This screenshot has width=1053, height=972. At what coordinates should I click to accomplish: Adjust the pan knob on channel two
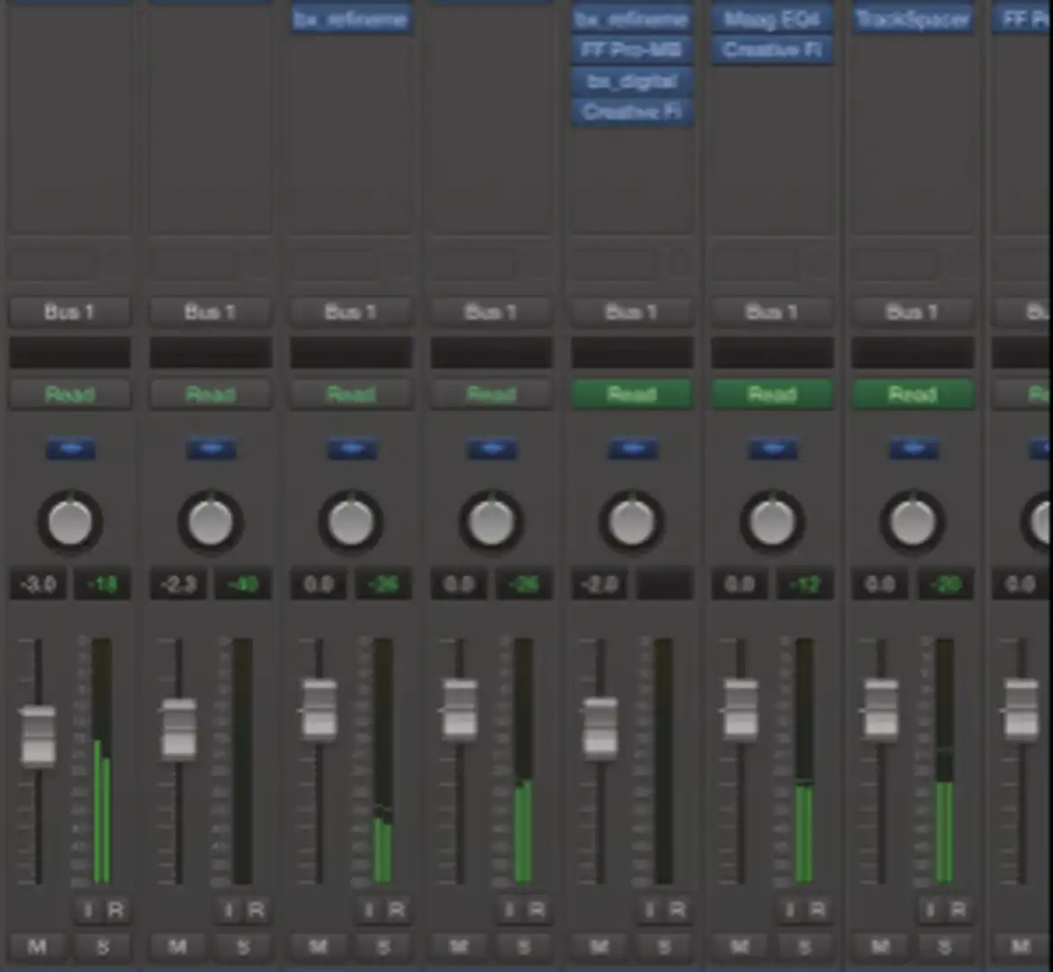point(210,522)
